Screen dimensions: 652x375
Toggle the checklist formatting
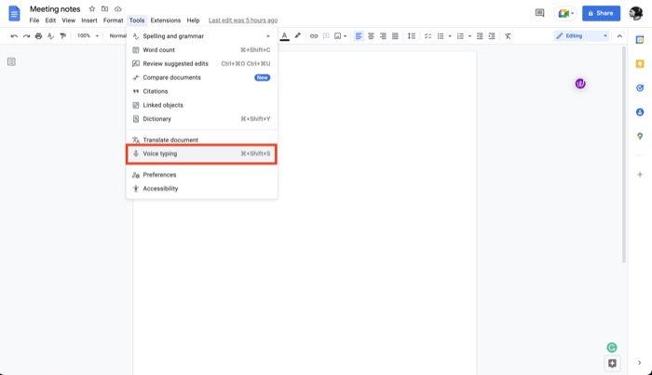pos(428,36)
